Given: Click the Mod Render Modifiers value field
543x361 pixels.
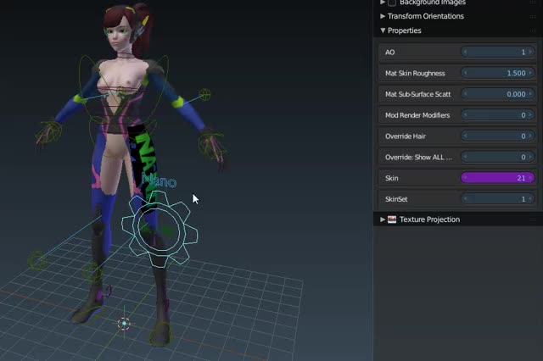Looking at the screenshot, I should (498, 115).
